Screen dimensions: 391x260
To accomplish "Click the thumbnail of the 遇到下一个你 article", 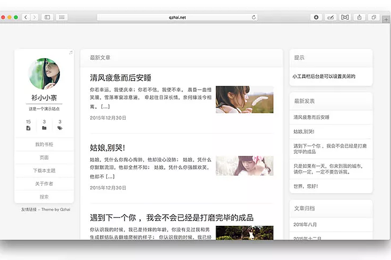I will (x=245, y=233).
